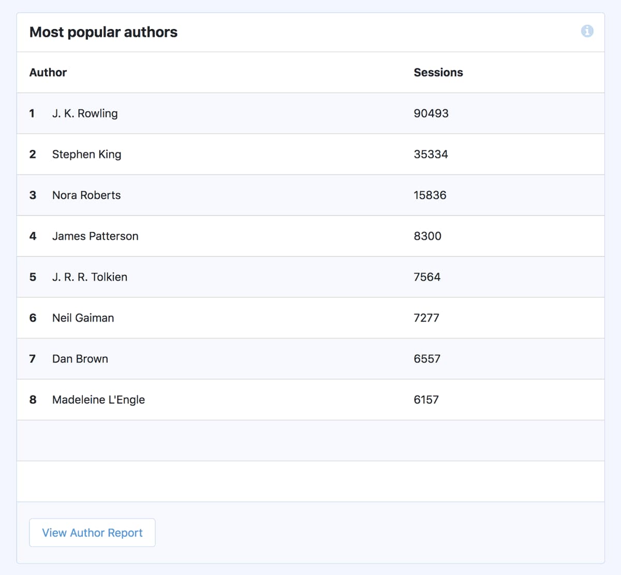
Task: Select the J. R. R. Tolkien entry
Action: (90, 277)
